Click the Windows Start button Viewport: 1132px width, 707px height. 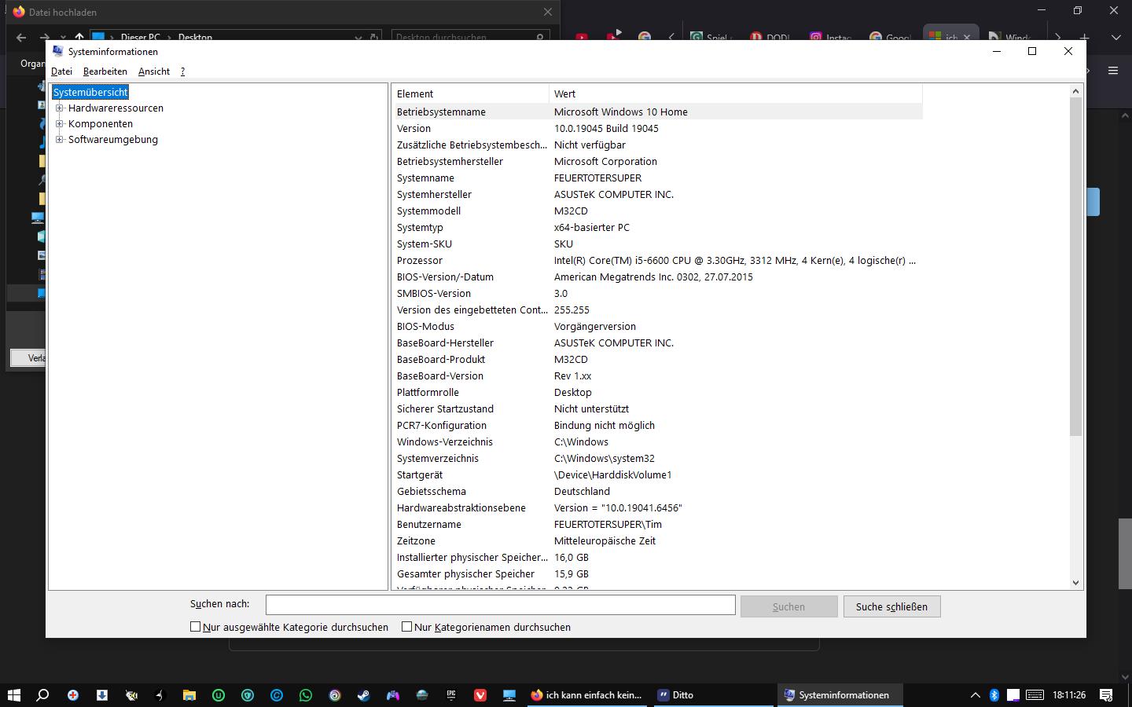[13, 695]
